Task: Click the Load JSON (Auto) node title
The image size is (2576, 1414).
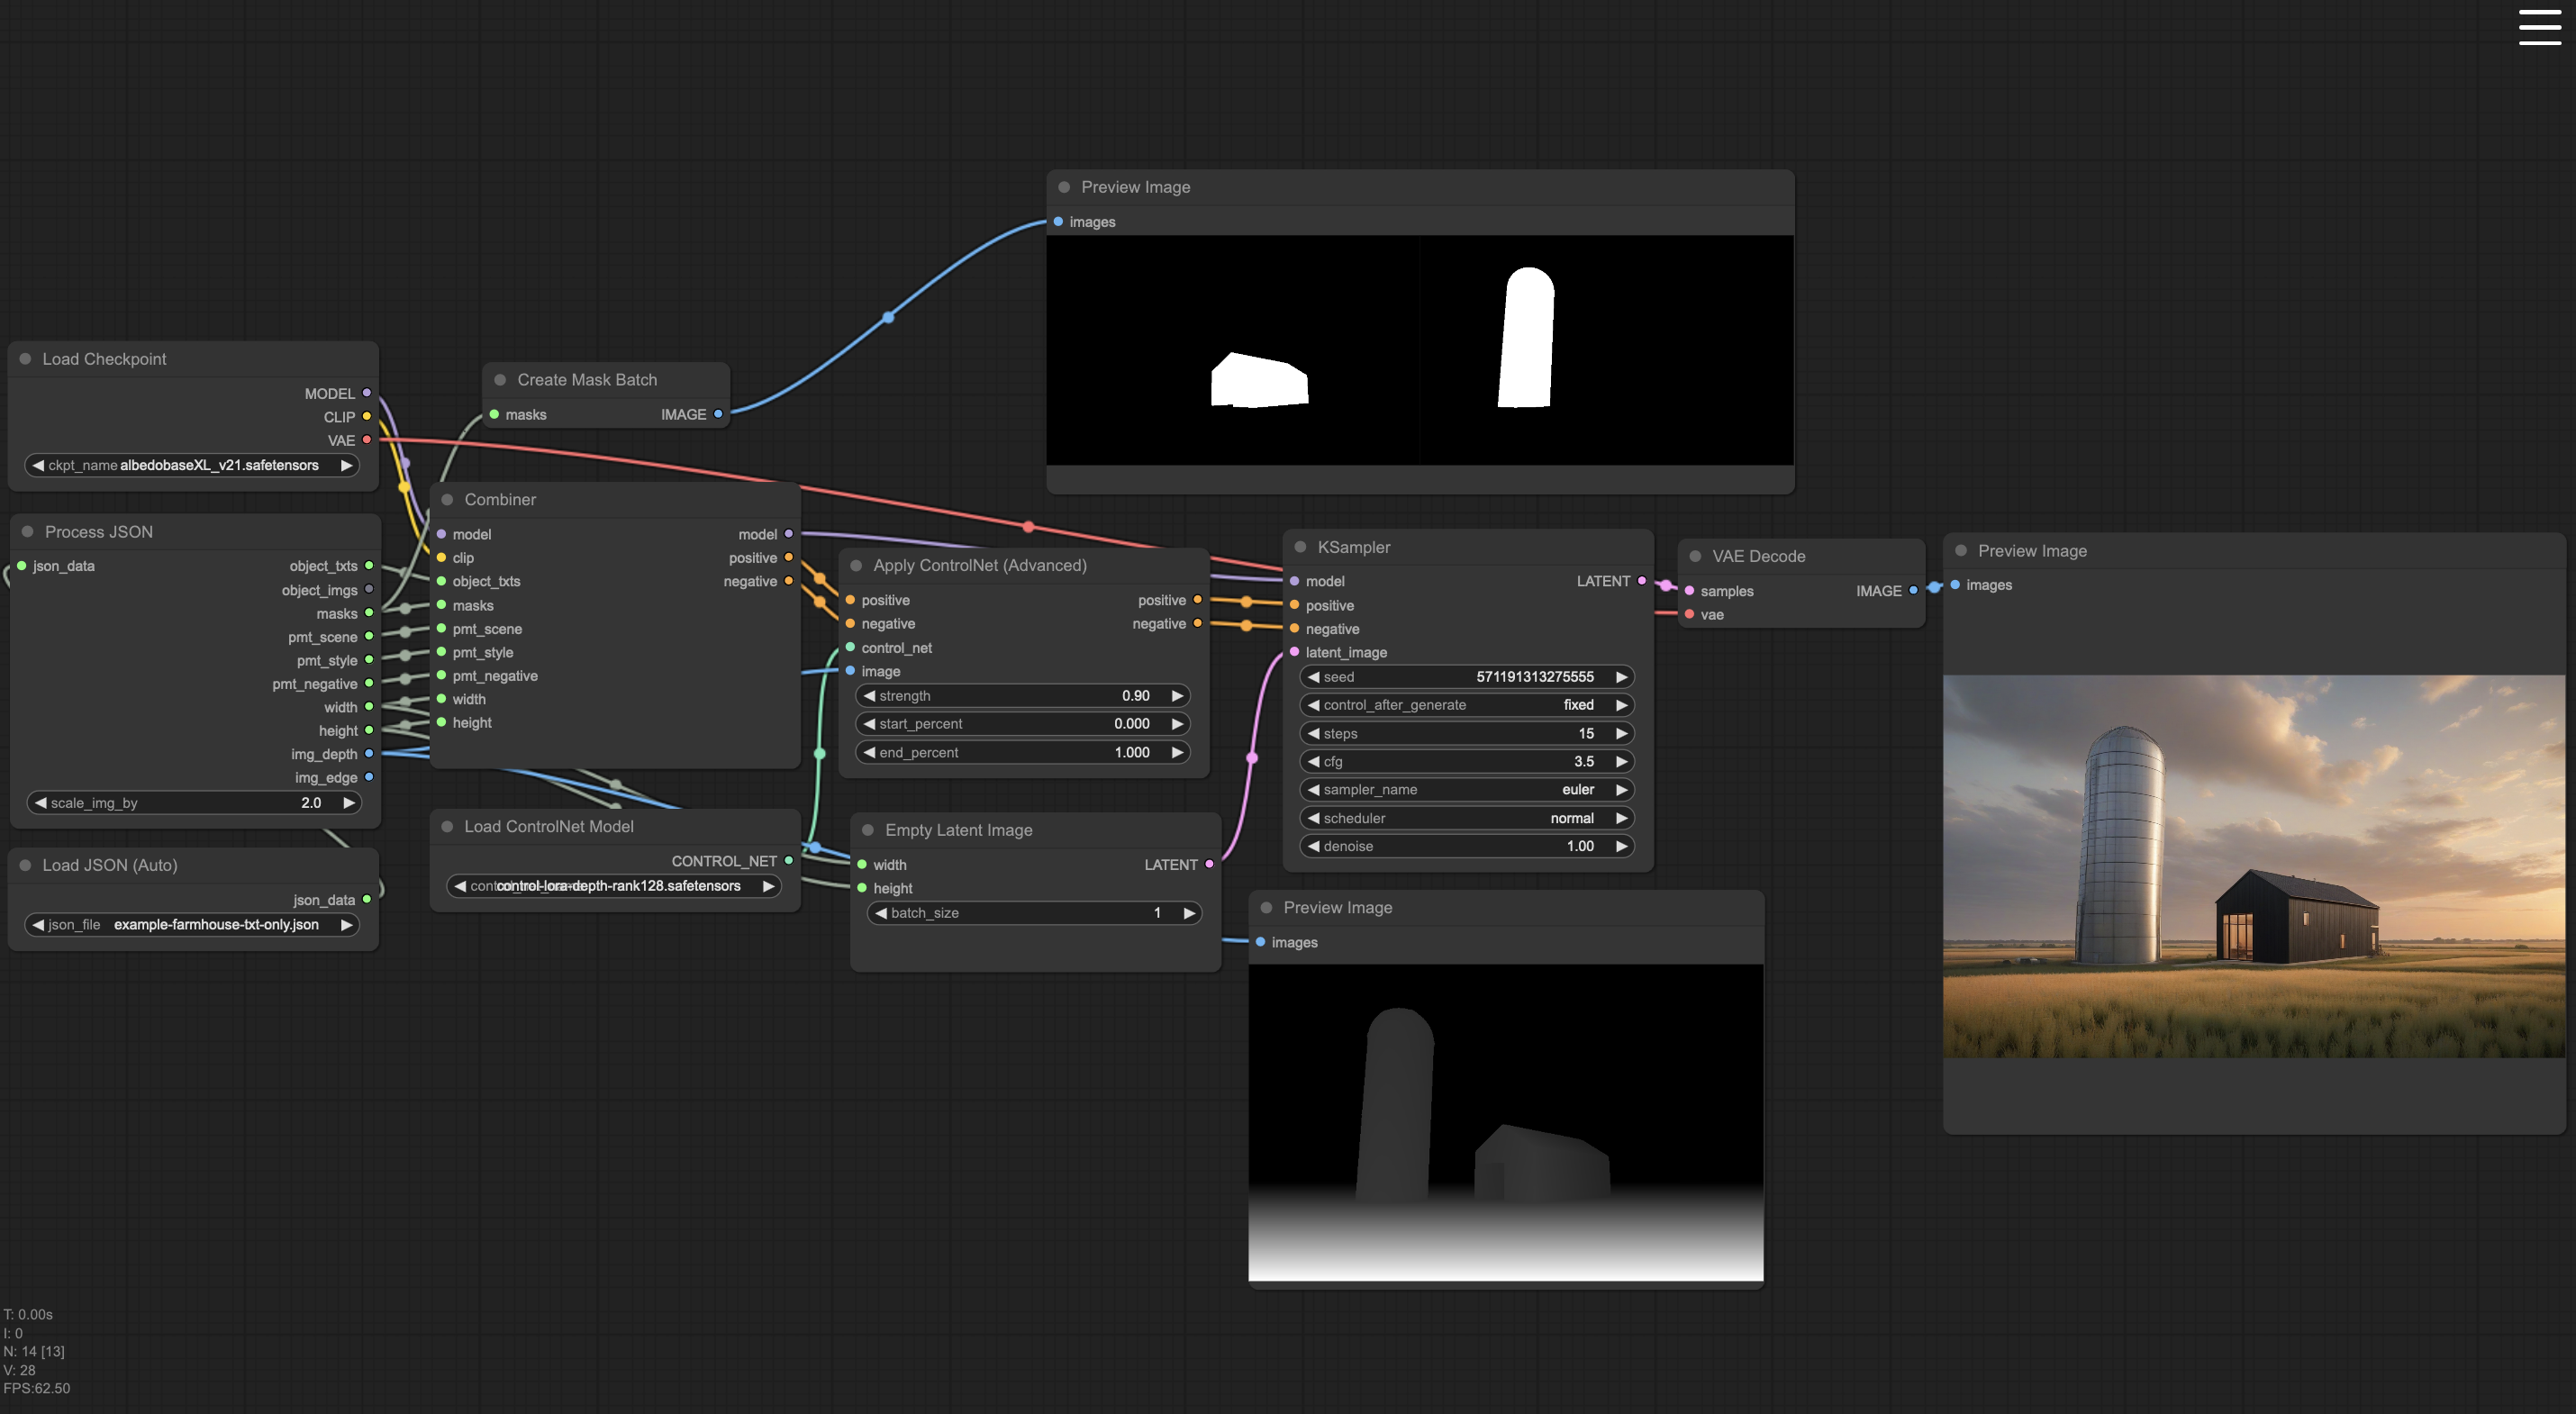Action: tap(110, 865)
